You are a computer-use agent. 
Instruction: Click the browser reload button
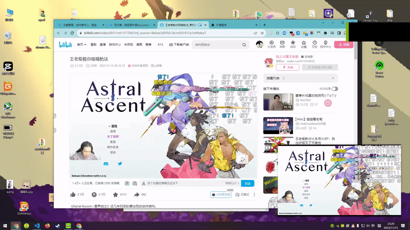(x=72, y=33)
